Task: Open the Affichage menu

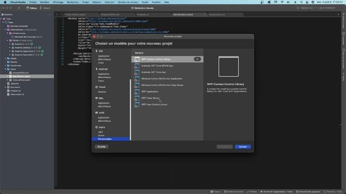Action: pyautogui.click(x=58, y=2)
